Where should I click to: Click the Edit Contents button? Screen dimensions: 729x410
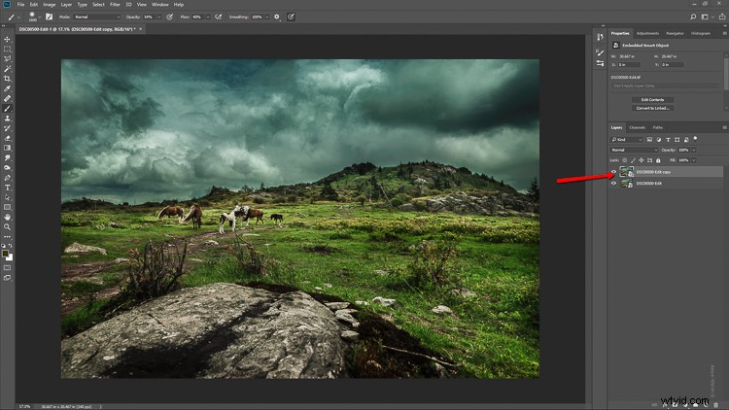click(652, 99)
